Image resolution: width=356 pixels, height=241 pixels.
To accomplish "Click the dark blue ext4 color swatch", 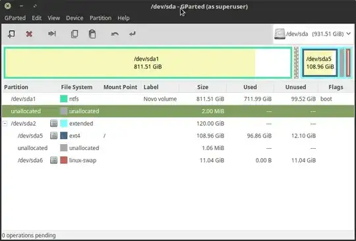I will [63, 136].
